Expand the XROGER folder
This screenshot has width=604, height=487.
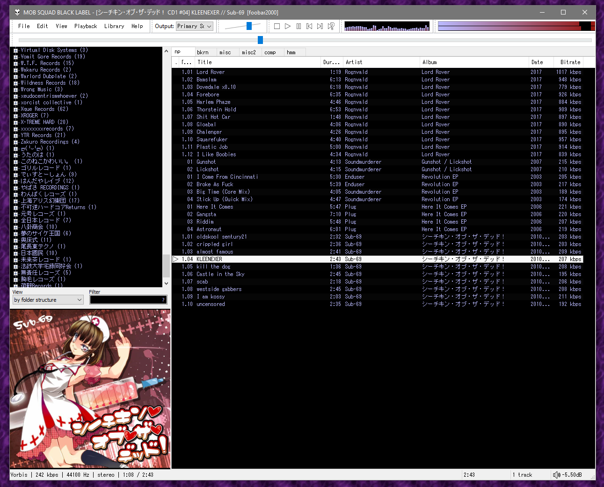(x=16, y=116)
